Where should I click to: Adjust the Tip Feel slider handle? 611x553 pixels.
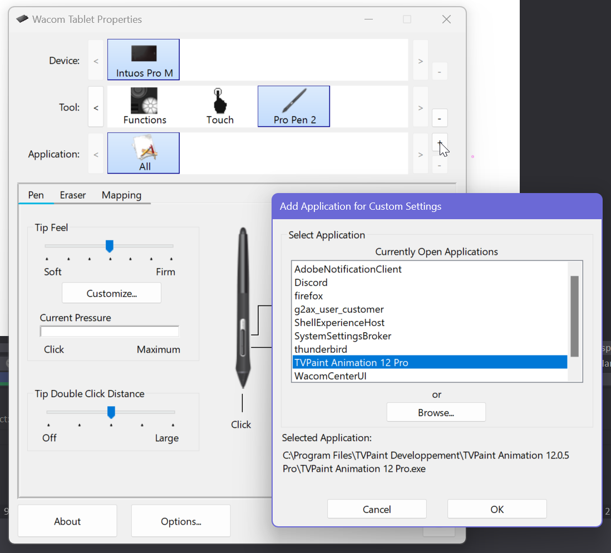point(110,246)
